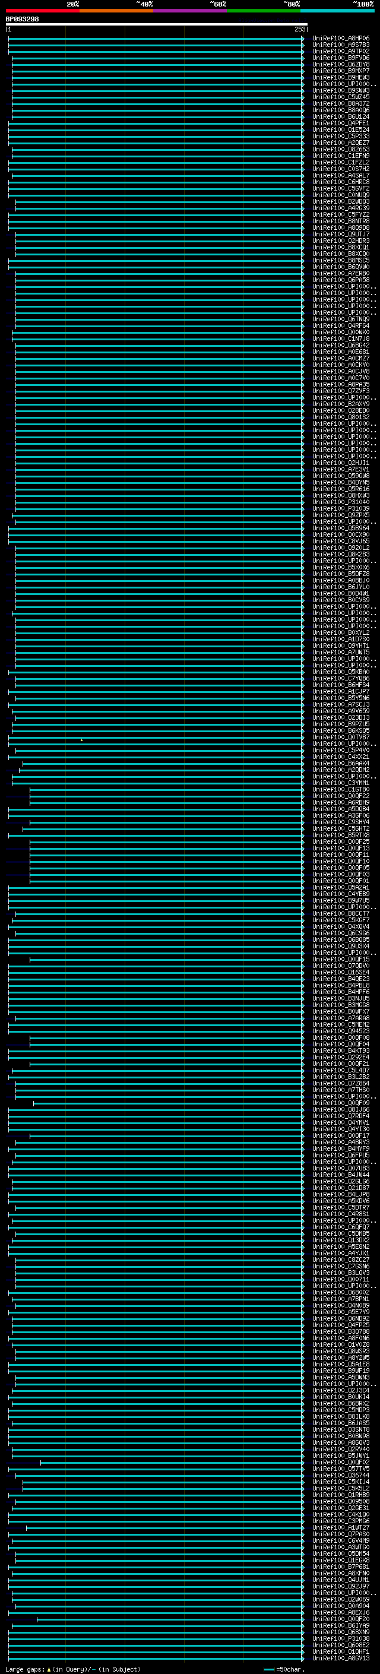Select the UniRef100_A1CJP7 label
The height and width of the screenshot is (1674, 380).
340,691
